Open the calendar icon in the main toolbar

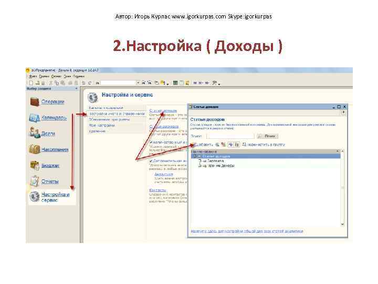click(181, 83)
